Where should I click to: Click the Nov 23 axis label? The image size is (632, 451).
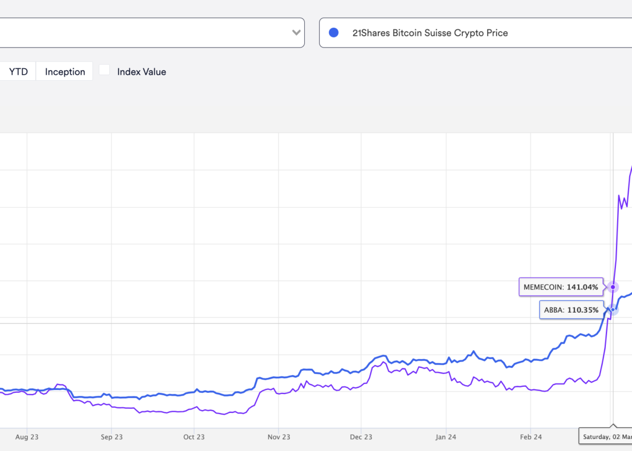[x=279, y=437]
